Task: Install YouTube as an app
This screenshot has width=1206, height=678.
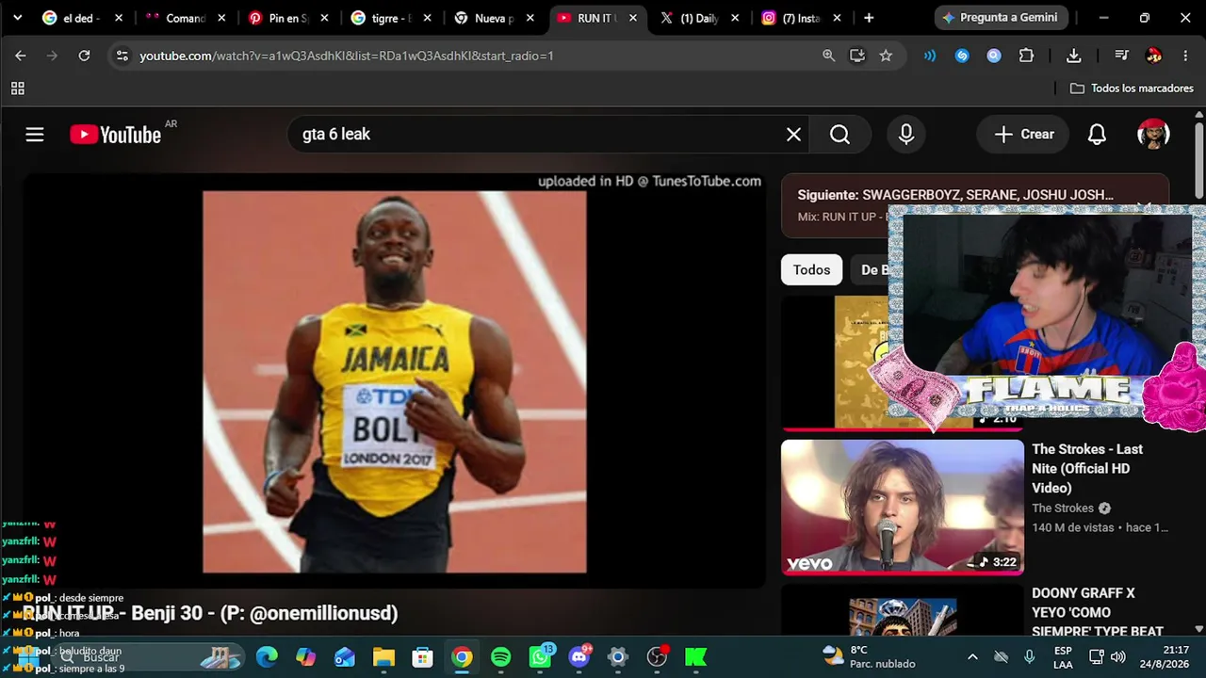Action: tap(857, 56)
